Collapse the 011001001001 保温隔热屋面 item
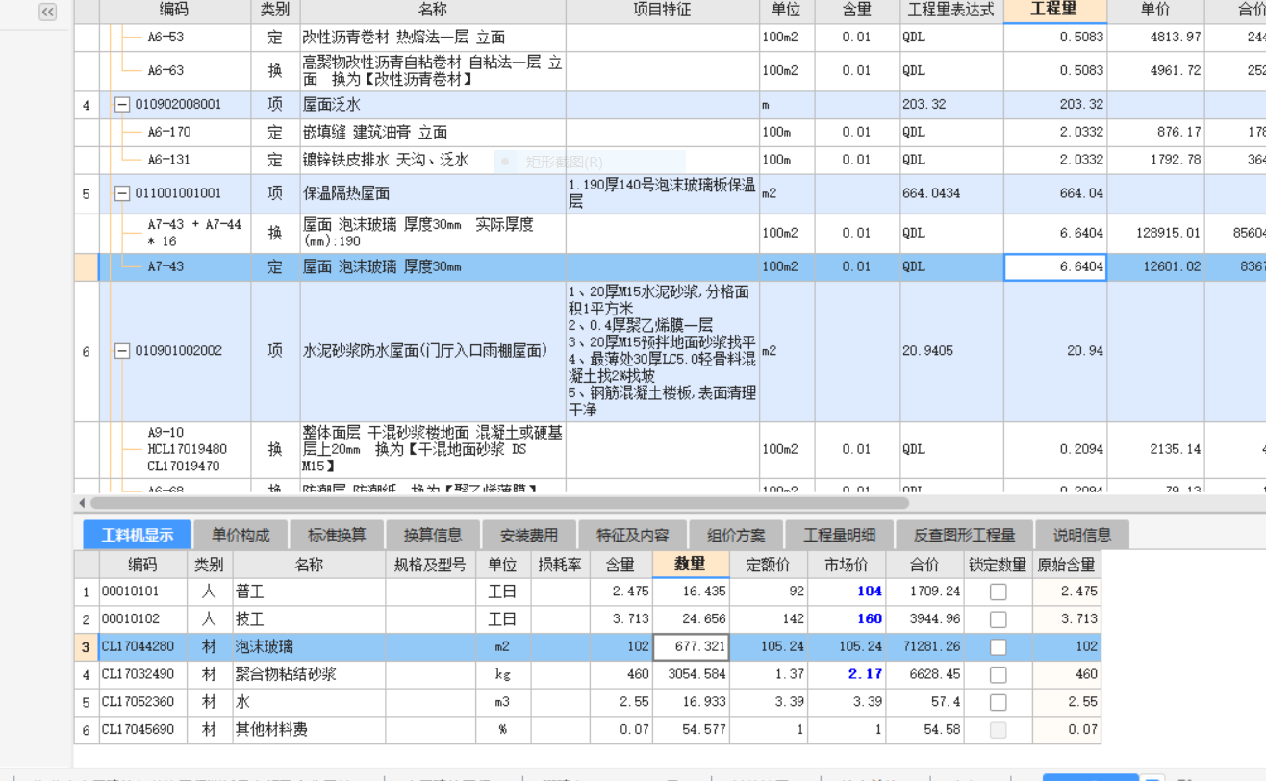This screenshot has width=1266, height=781. coord(122,193)
